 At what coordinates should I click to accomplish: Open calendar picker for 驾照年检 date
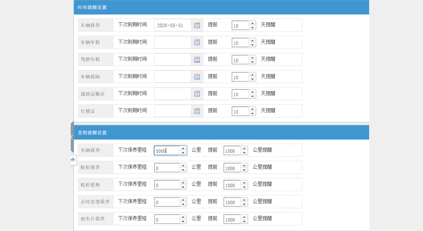pyautogui.click(x=197, y=59)
